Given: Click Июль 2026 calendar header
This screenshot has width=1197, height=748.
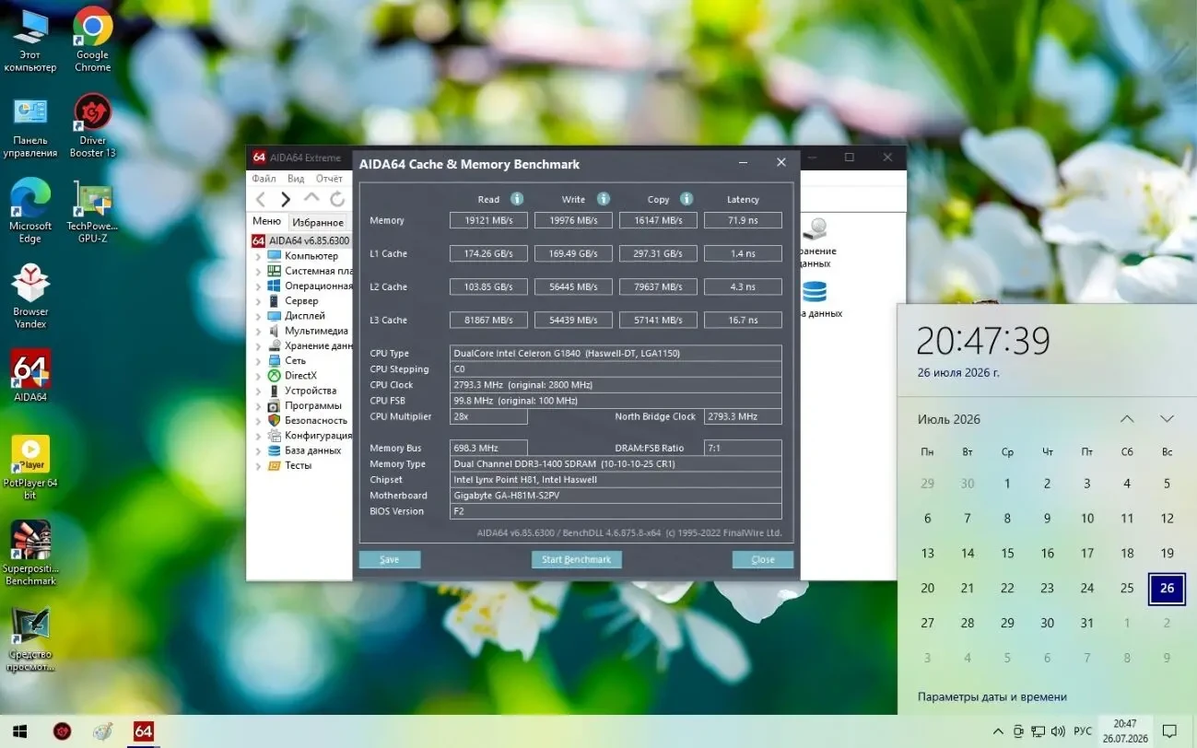Looking at the screenshot, I should pos(949,419).
